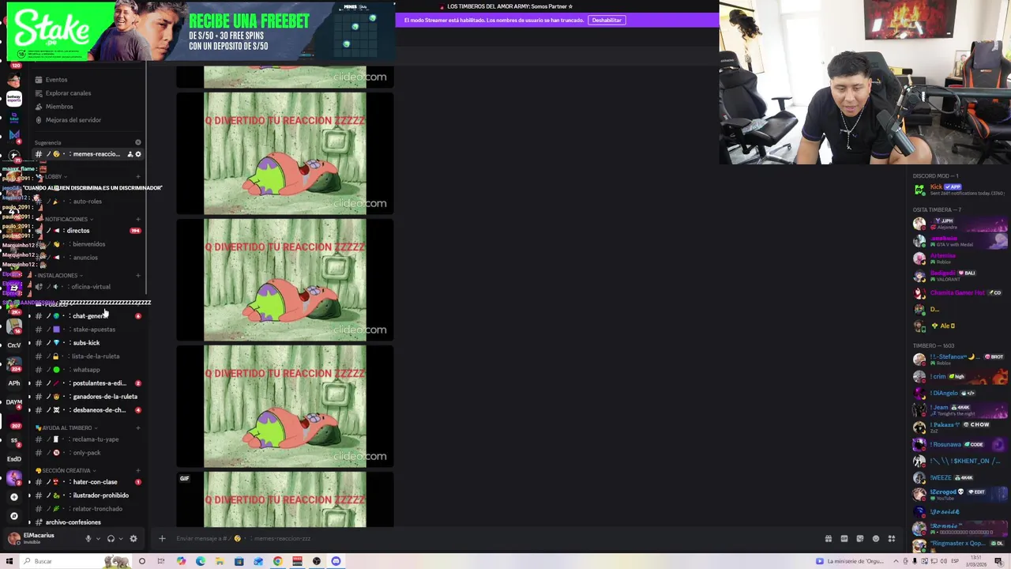The height and width of the screenshot is (569, 1011).
Task: Open the only-pack channel
Action: pos(87,453)
